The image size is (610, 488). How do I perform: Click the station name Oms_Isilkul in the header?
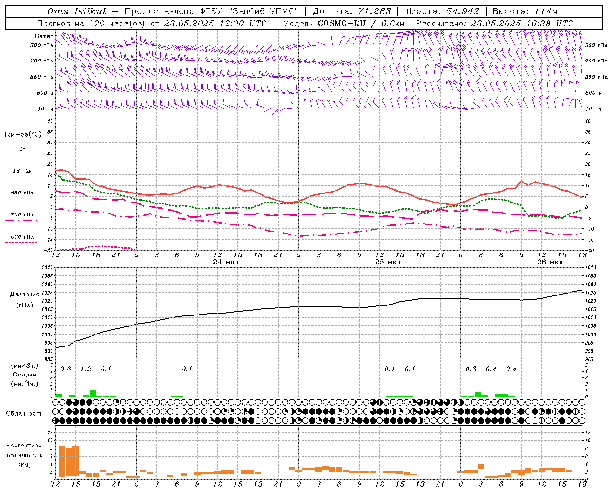tap(77, 11)
